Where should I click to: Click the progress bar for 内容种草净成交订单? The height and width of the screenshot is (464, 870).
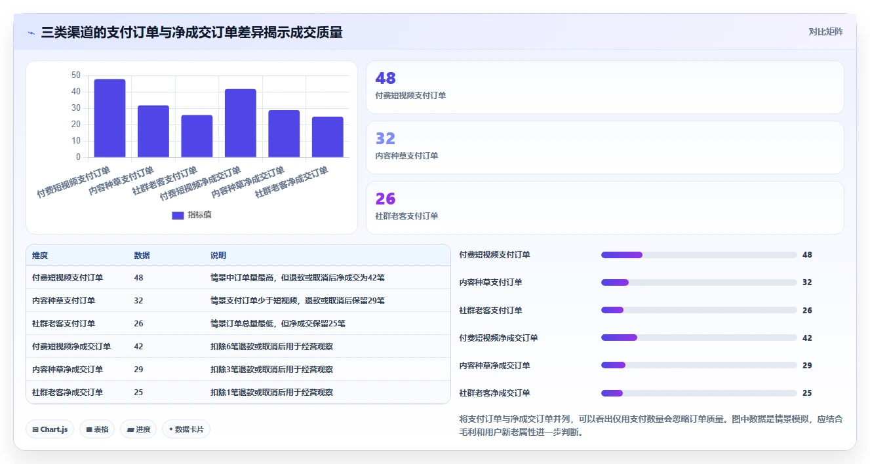(699, 365)
